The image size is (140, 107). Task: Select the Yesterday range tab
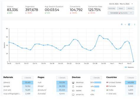(x=112, y=9)
